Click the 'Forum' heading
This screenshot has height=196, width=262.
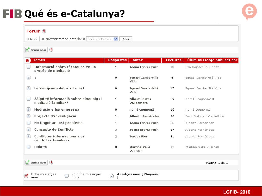coord(34,31)
